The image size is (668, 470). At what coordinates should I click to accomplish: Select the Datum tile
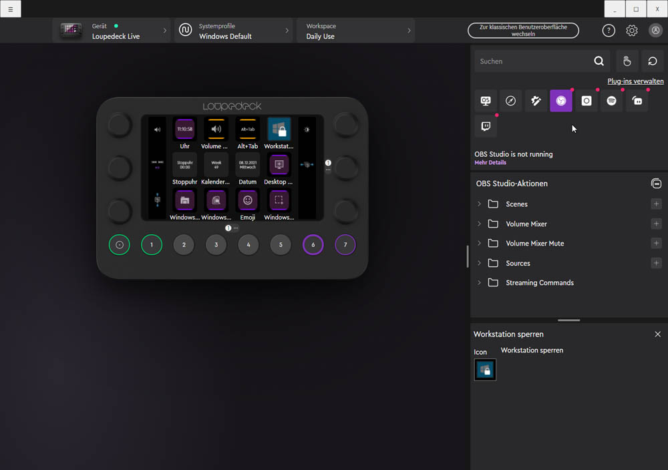point(248,164)
